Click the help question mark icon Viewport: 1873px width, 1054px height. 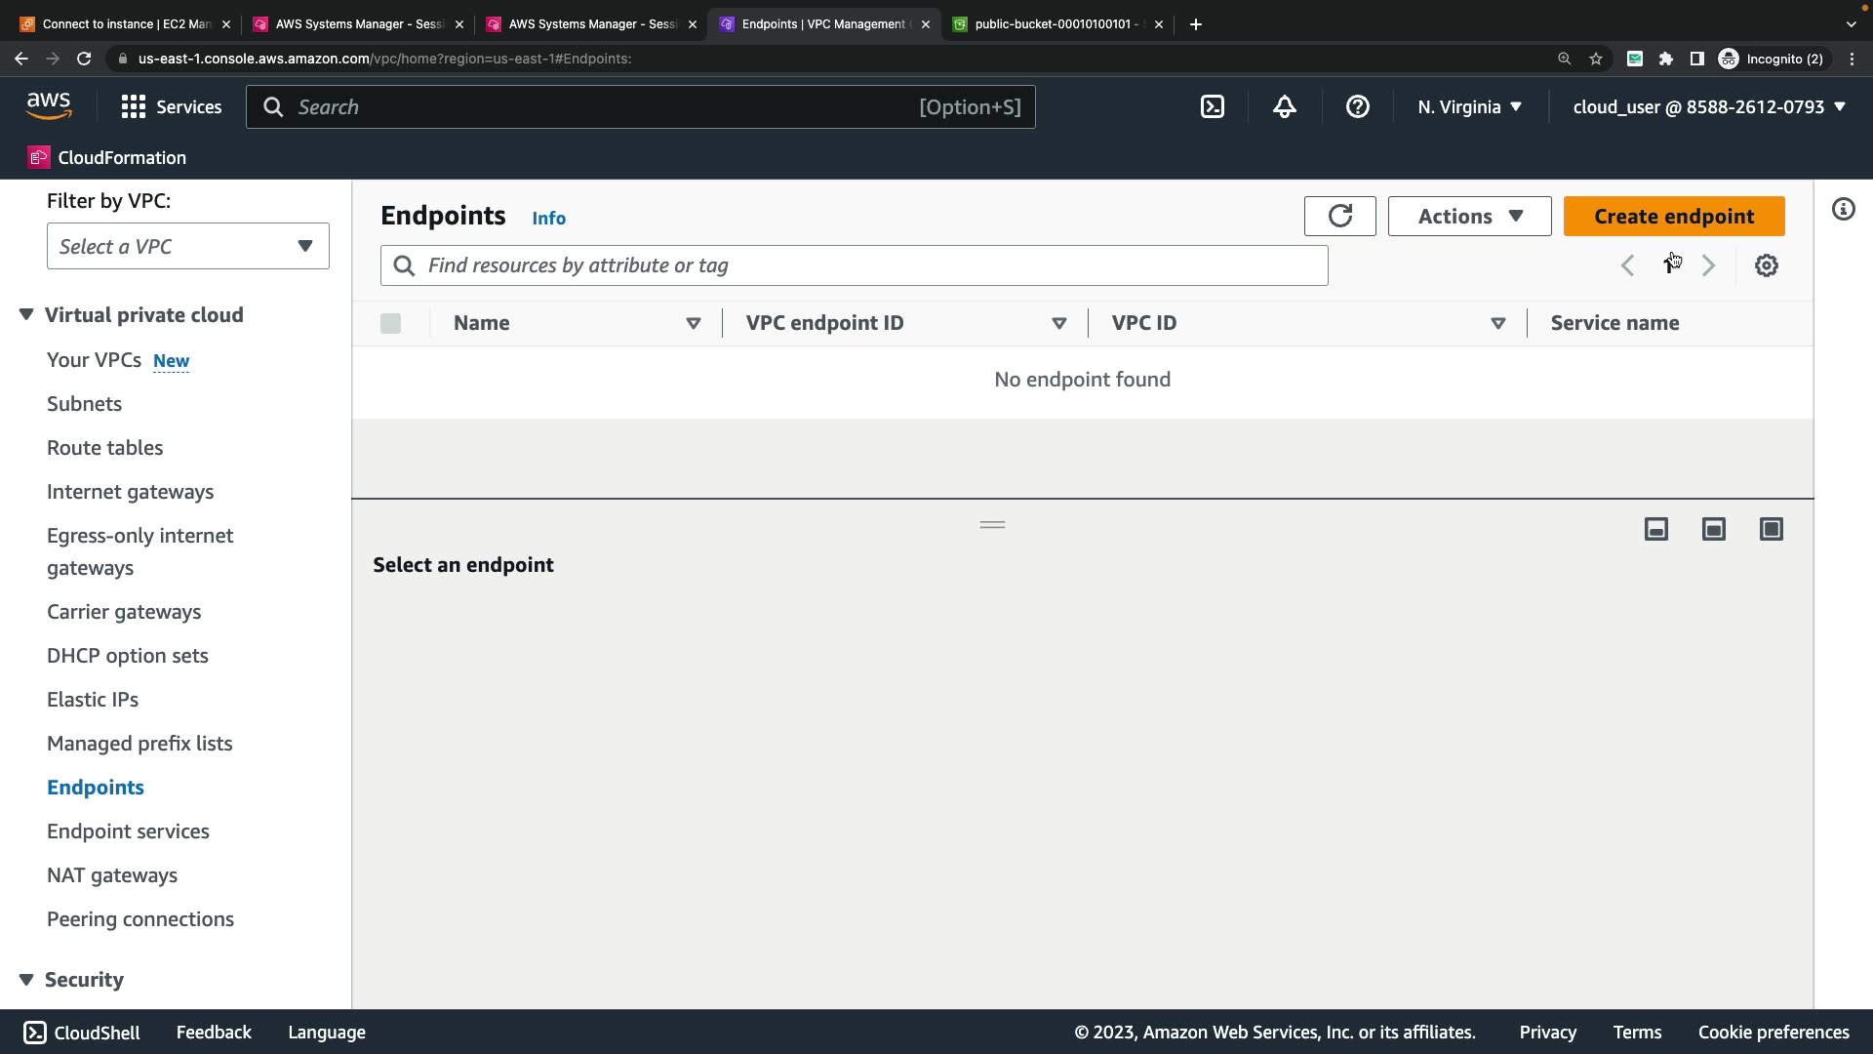[x=1357, y=107]
